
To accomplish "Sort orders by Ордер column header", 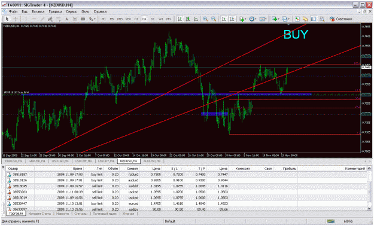I will [x=20, y=169].
